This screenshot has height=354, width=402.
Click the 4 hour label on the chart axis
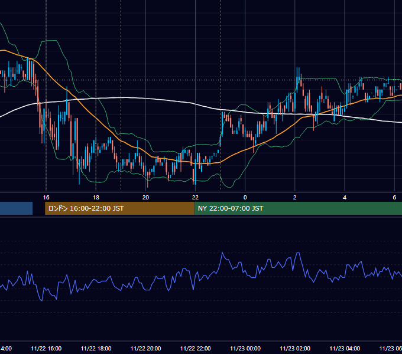(345, 198)
